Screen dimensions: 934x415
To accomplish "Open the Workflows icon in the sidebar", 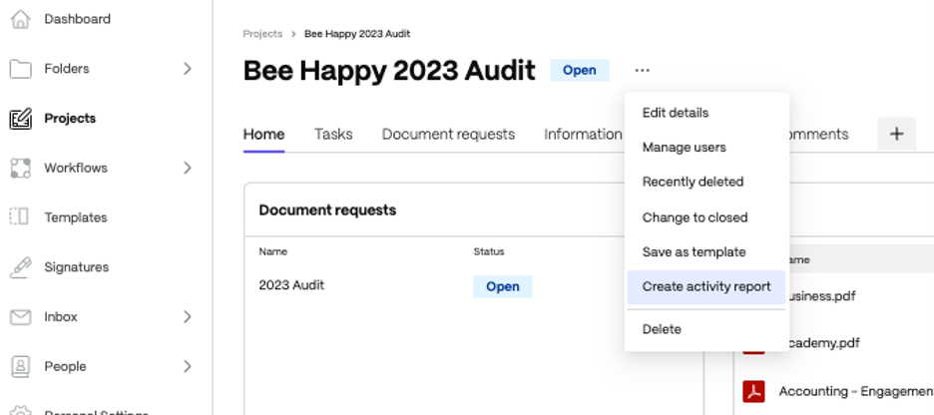I will tap(20, 168).
